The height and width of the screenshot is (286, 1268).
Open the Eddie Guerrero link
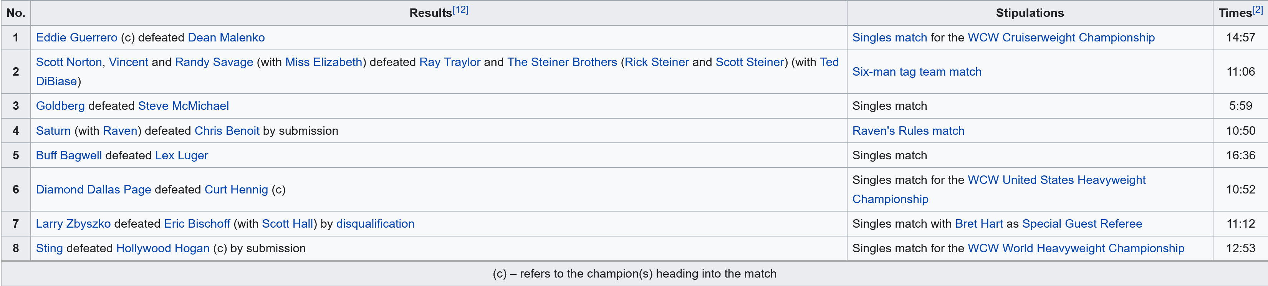pos(76,37)
